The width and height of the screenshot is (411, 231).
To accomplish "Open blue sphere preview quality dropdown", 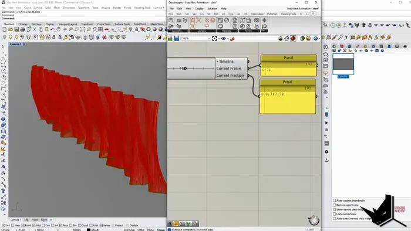I will coord(319,39).
